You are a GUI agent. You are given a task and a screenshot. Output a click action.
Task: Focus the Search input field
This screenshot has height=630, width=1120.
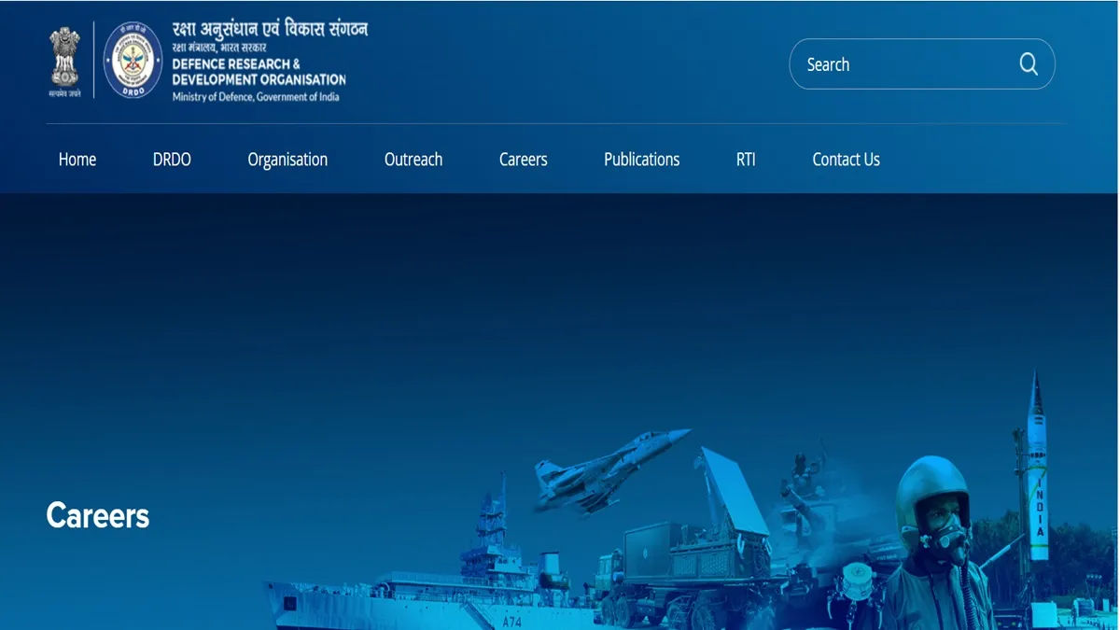click(922, 64)
